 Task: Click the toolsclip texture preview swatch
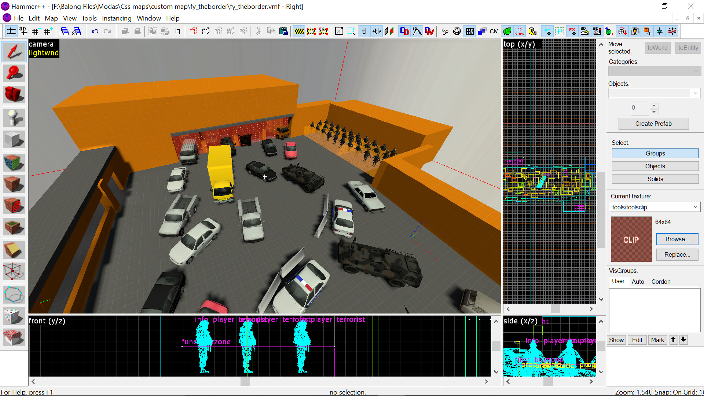(x=631, y=239)
